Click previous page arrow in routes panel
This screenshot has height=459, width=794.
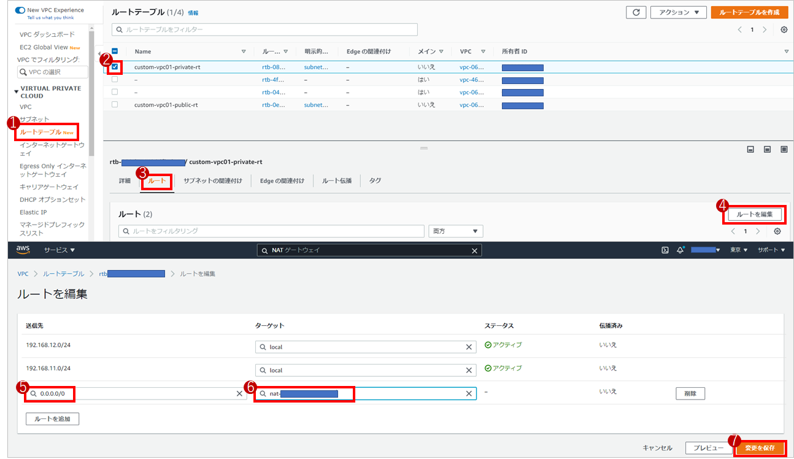coord(733,231)
